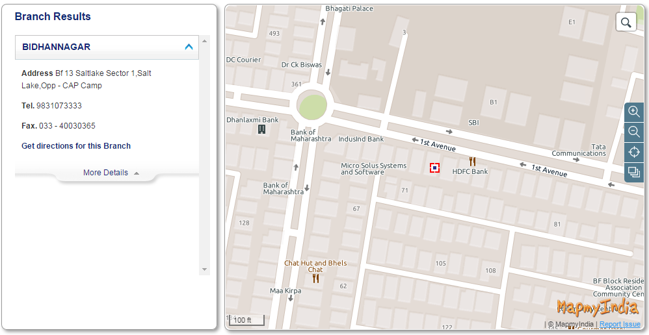Click Micro Solus Systems and Software label

[x=374, y=169]
